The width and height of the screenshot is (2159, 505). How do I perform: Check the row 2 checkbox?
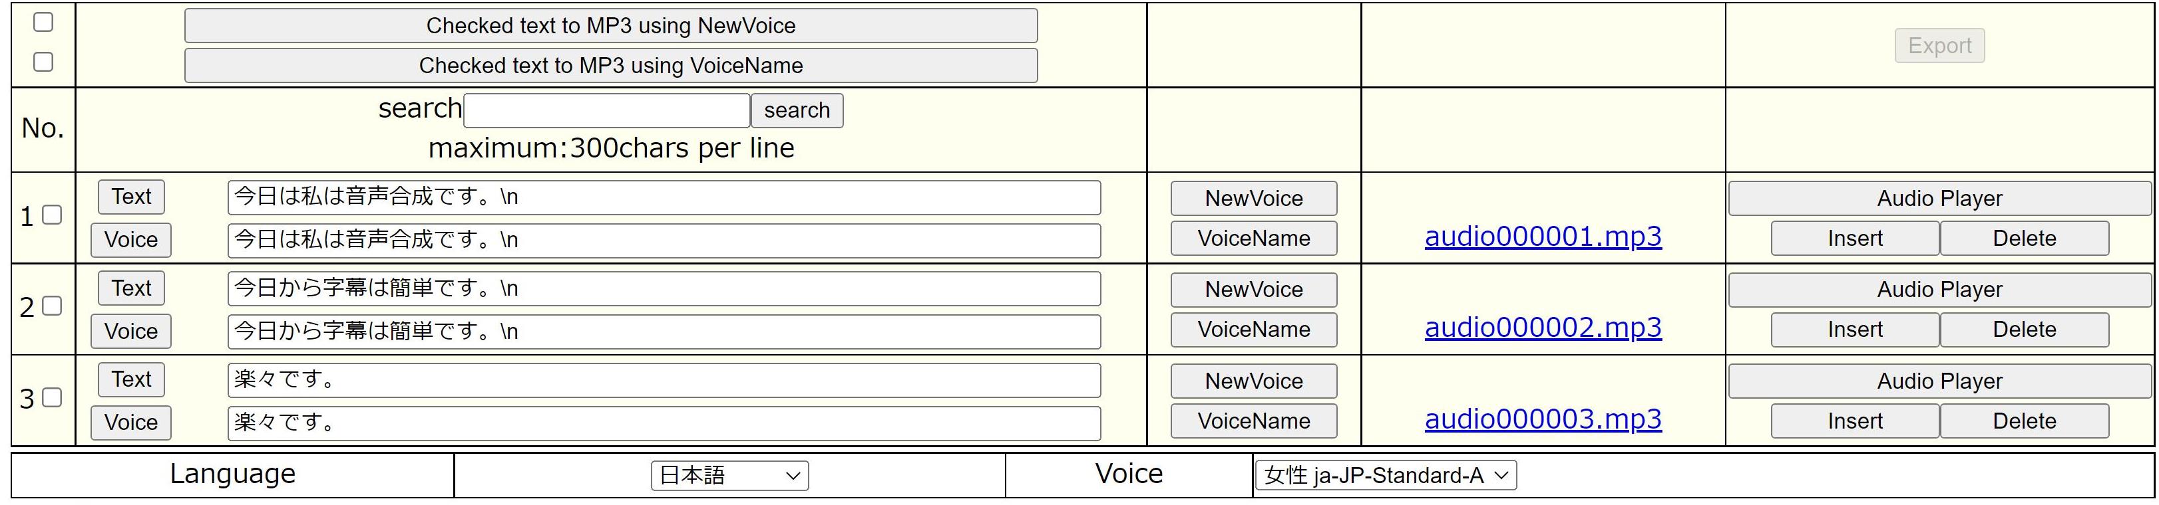pos(52,307)
